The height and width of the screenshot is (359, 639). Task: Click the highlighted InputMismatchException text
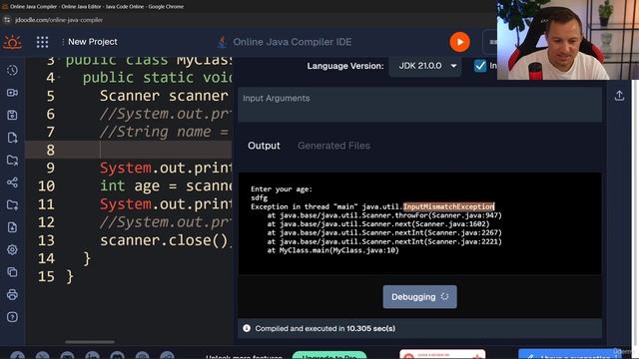pos(448,206)
